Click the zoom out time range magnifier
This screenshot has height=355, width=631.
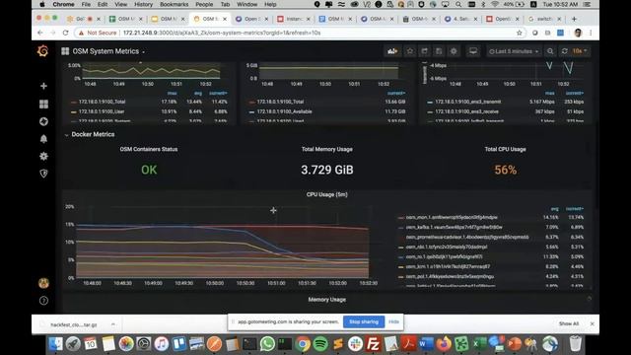point(550,51)
